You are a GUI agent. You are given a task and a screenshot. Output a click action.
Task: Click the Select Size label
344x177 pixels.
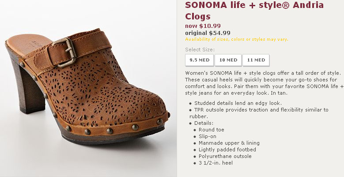pyautogui.click(x=200, y=50)
